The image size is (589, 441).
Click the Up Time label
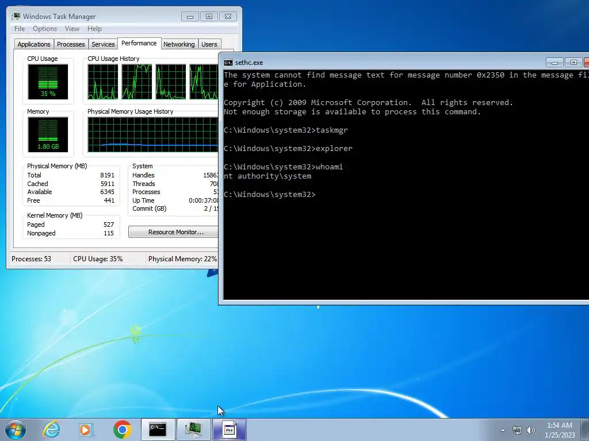point(143,200)
